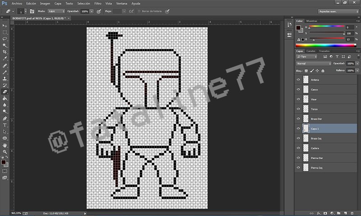Select the Pierna Izq layer
The image size is (361, 216).
[326, 168]
